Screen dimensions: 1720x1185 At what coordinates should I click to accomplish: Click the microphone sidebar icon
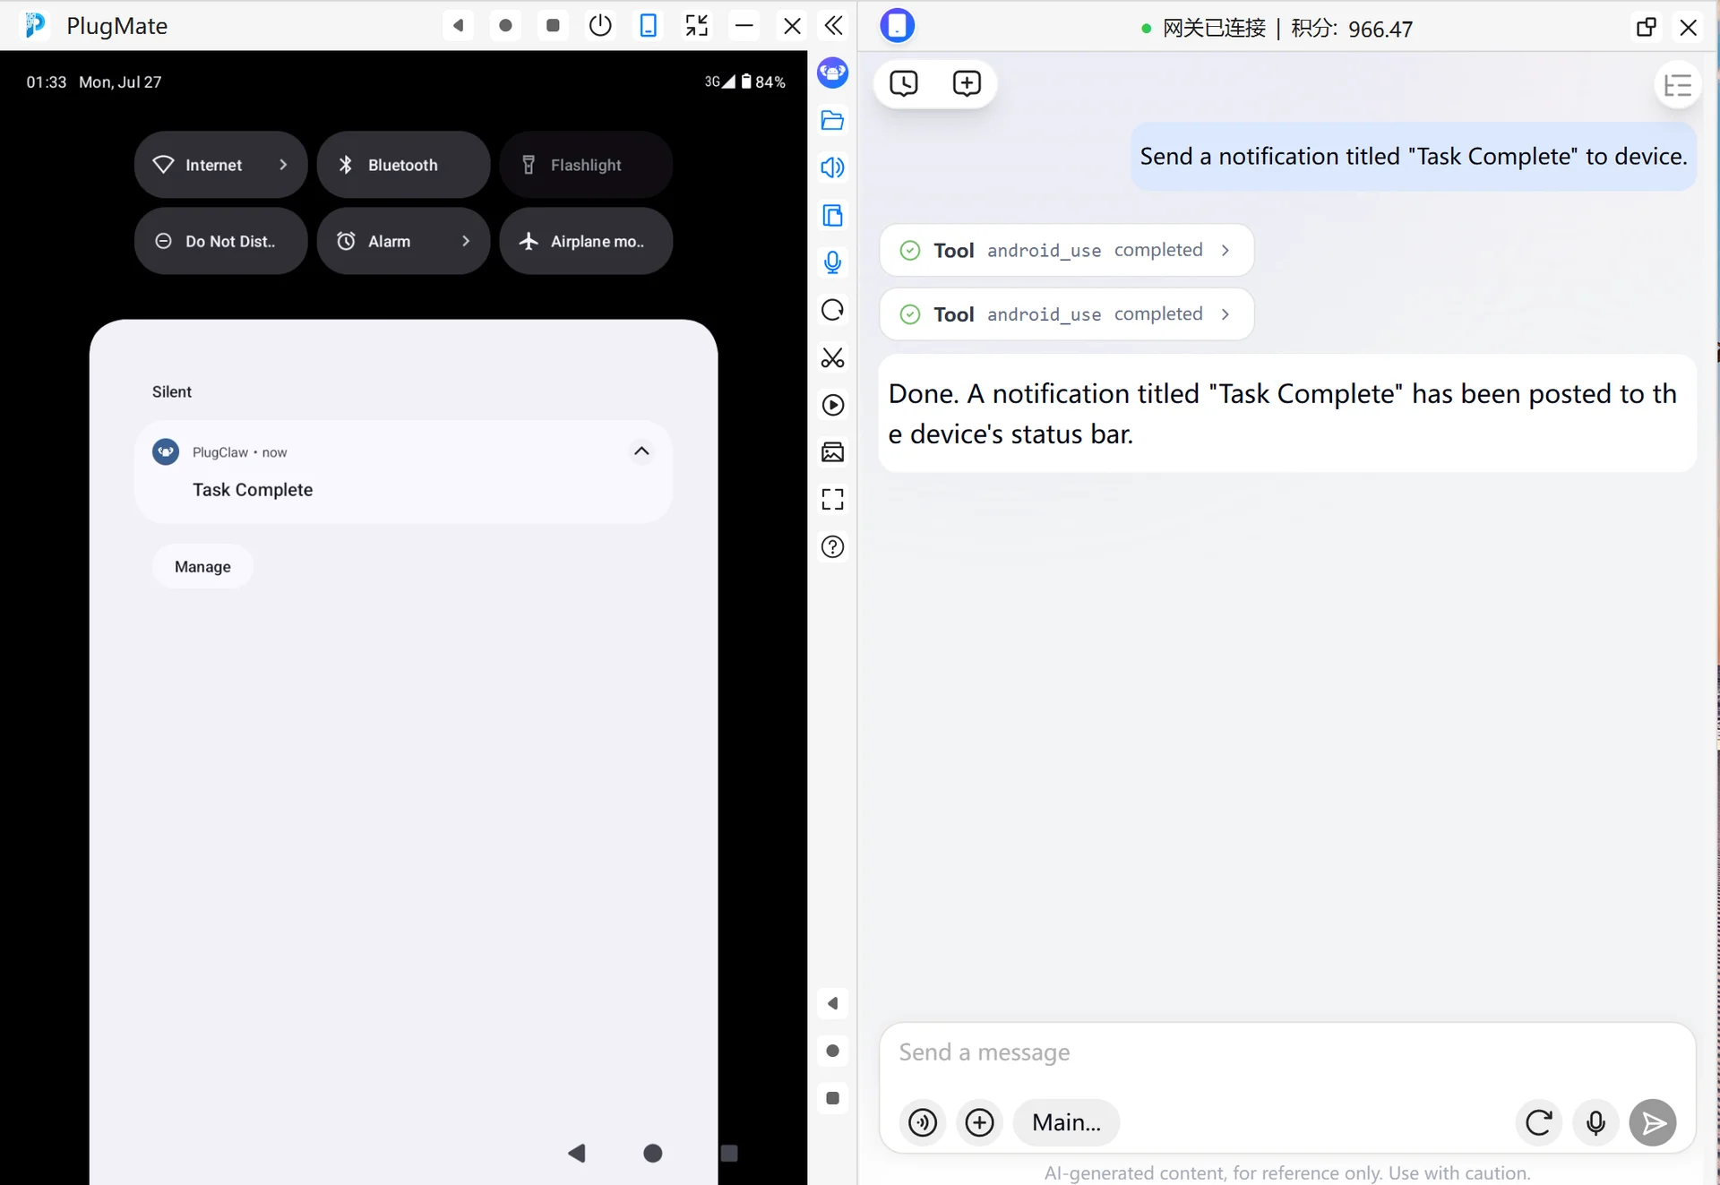point(833,262)
